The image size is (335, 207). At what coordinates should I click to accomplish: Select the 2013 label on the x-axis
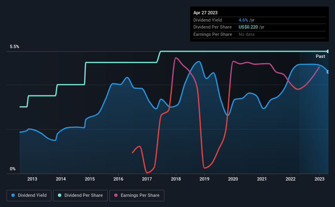click(32, 179)
